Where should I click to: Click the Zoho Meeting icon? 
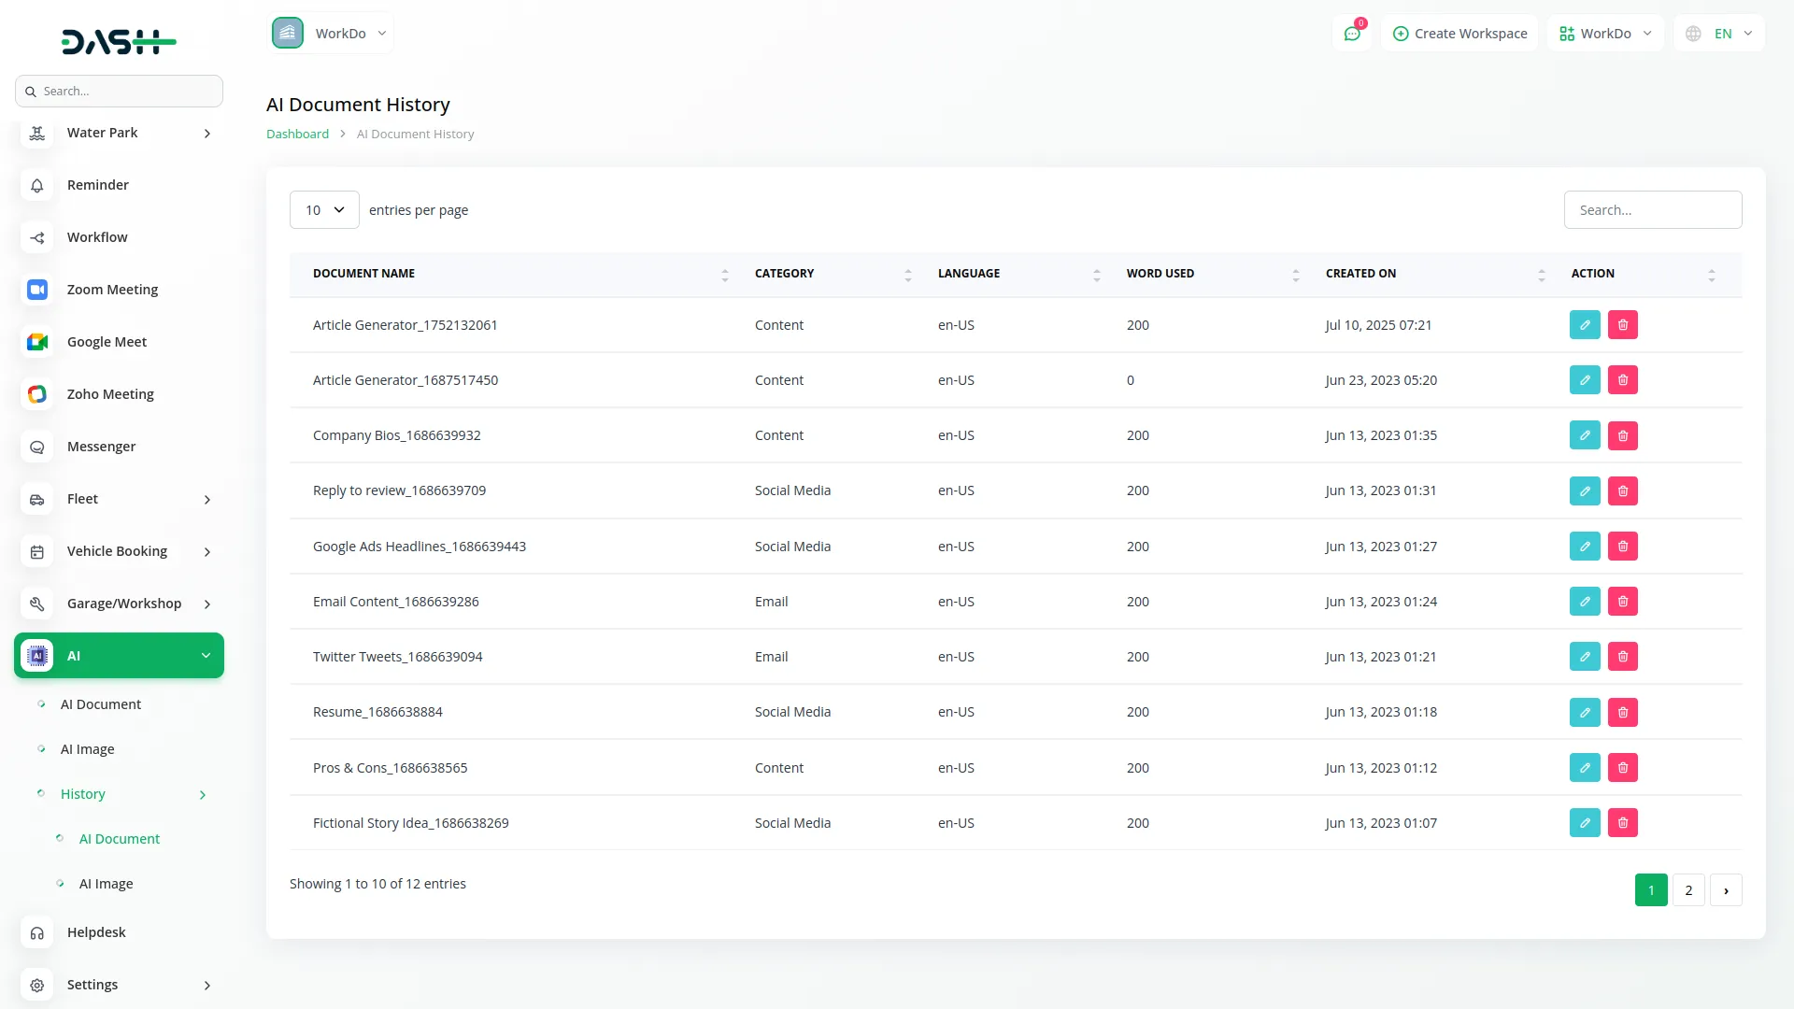[37, 394]
